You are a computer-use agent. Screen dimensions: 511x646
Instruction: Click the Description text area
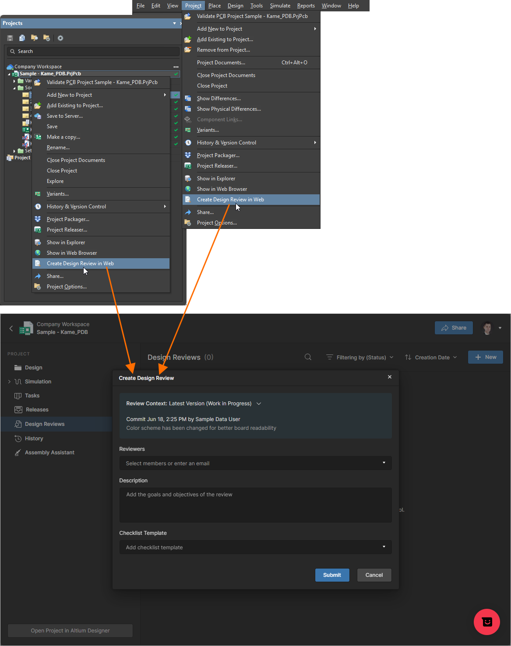(x=255, y=505)
